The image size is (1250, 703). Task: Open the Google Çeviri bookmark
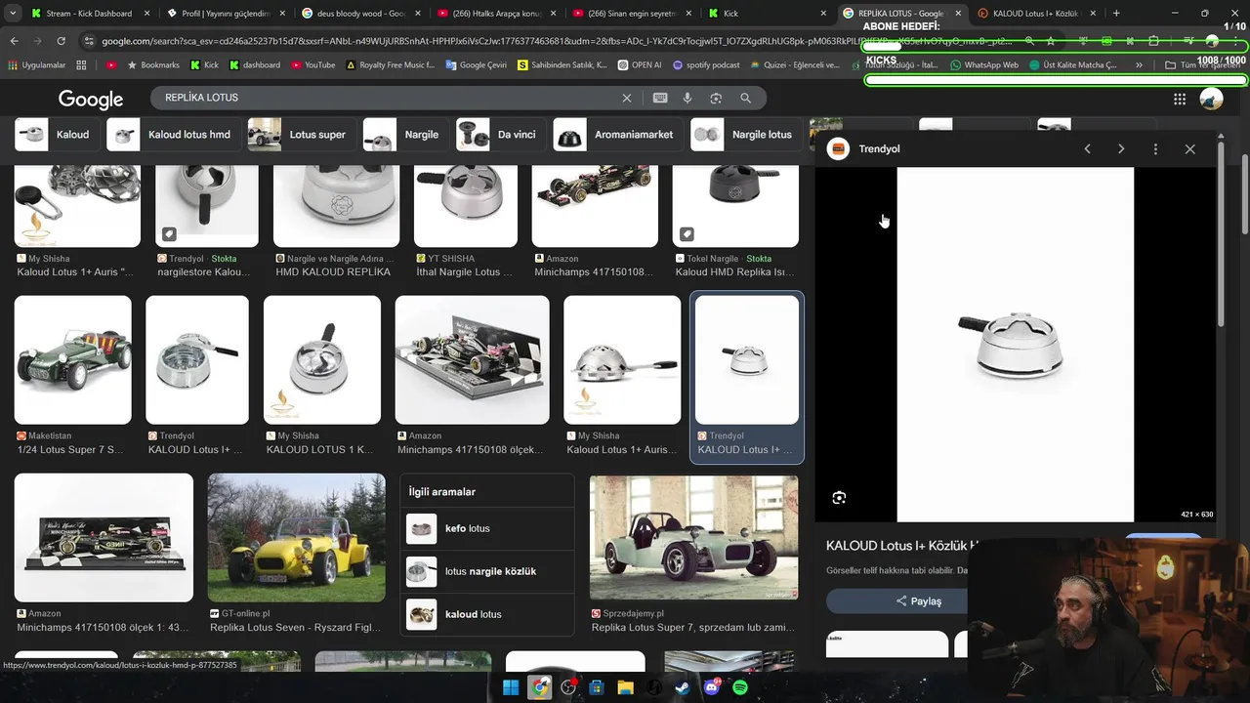click(x=477, y=64)
